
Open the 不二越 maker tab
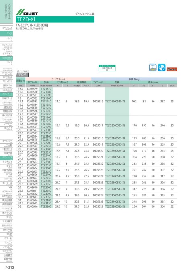6,145
